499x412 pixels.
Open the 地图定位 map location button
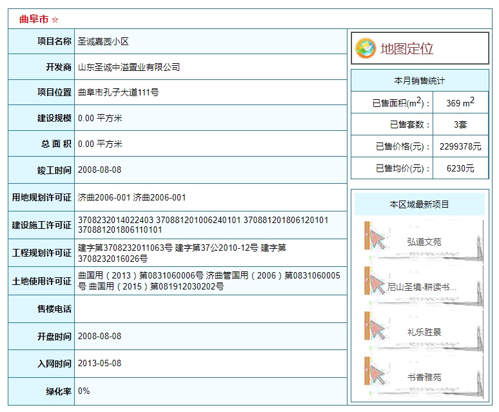pyautogui.click(x=420, y=48)
